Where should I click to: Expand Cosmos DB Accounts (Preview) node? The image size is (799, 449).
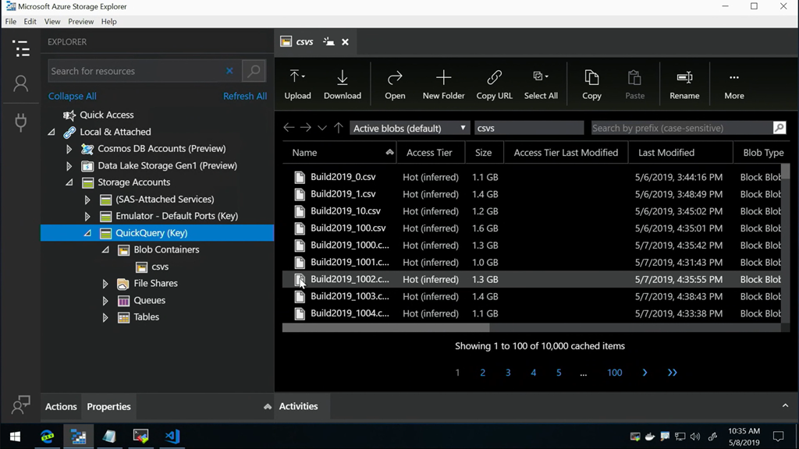pos(69,149)
